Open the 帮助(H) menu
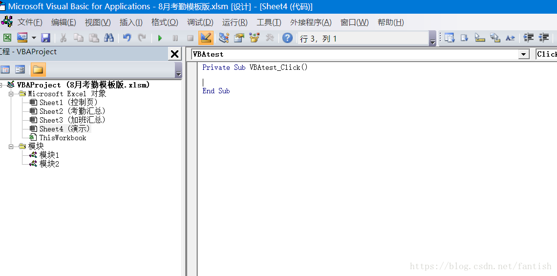This screenshot has height=276, width=557. pyautogui.click(x=391, y=22)
